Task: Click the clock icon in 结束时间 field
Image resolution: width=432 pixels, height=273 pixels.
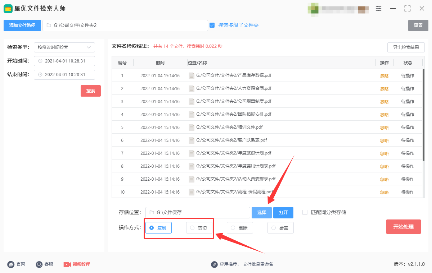Action: click(x=40, y=75)
